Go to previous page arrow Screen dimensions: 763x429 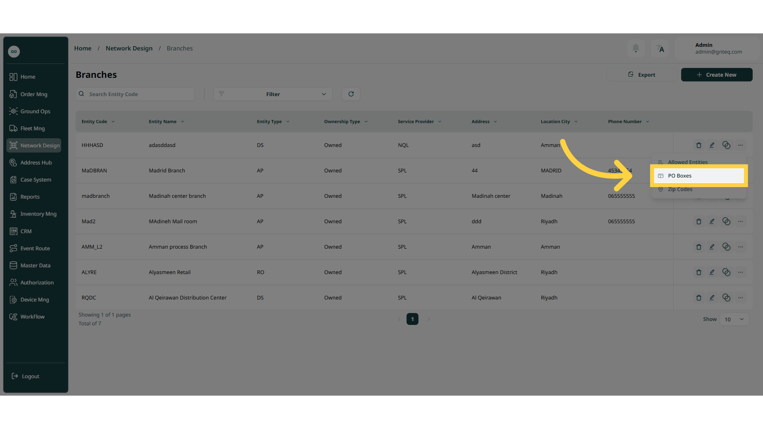coord(399,319)
